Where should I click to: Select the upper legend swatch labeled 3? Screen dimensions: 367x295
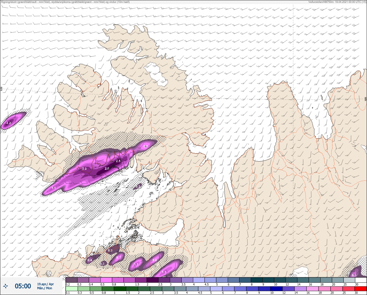(x=176, y=280)
